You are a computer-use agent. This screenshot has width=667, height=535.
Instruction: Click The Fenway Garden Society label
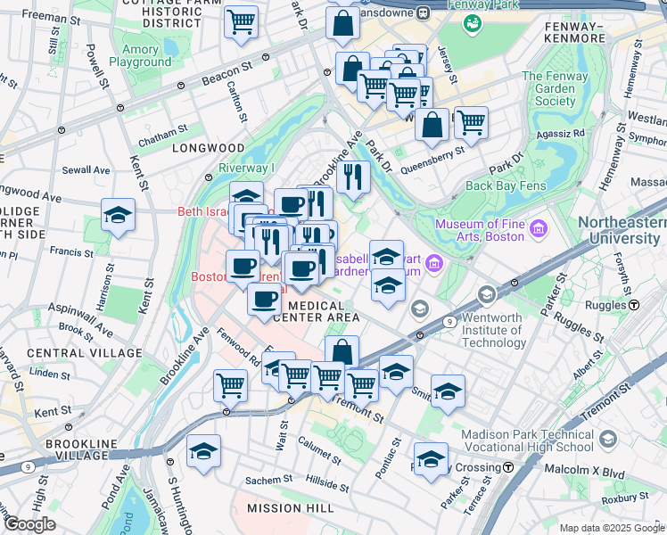pos(556,88)
